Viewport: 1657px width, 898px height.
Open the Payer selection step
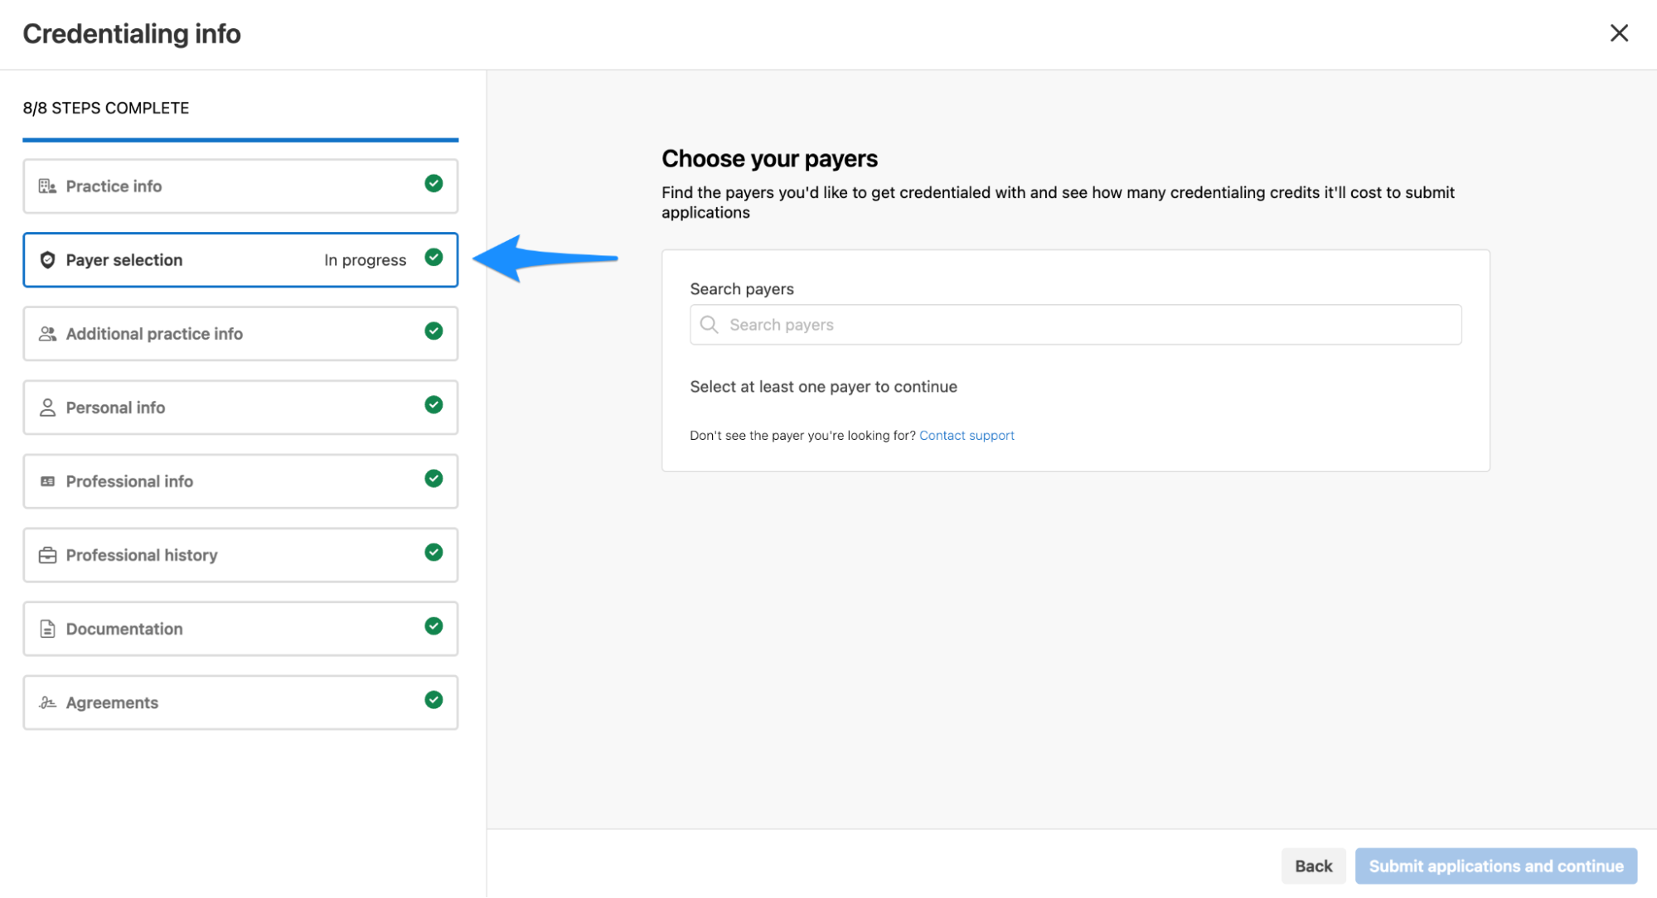coord(240,260)
